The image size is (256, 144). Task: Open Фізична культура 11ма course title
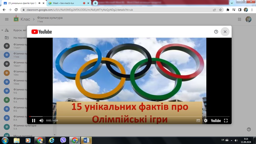pyautogui.click(x=50, y=19)
